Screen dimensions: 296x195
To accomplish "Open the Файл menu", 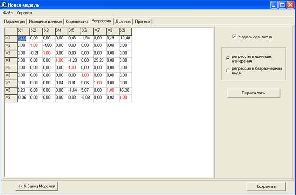I will [x=8, y=13].
